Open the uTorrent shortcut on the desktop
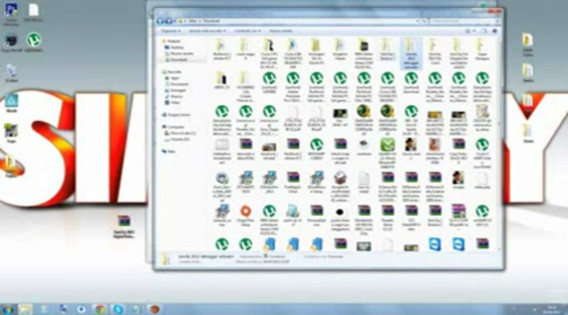568x315 pixels. (x=33, y=42)
